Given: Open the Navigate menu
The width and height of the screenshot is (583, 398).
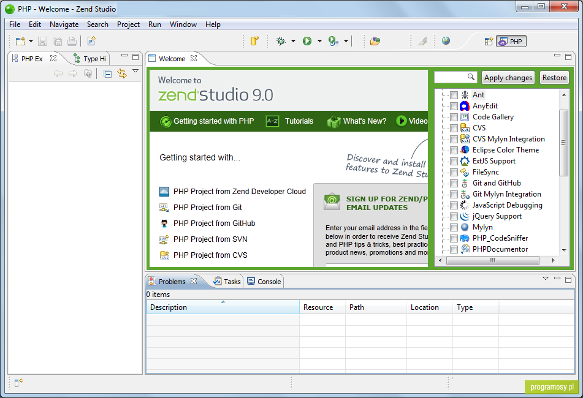Looking at the screenshot, I should pyautogui.click(x=64, y=24).
